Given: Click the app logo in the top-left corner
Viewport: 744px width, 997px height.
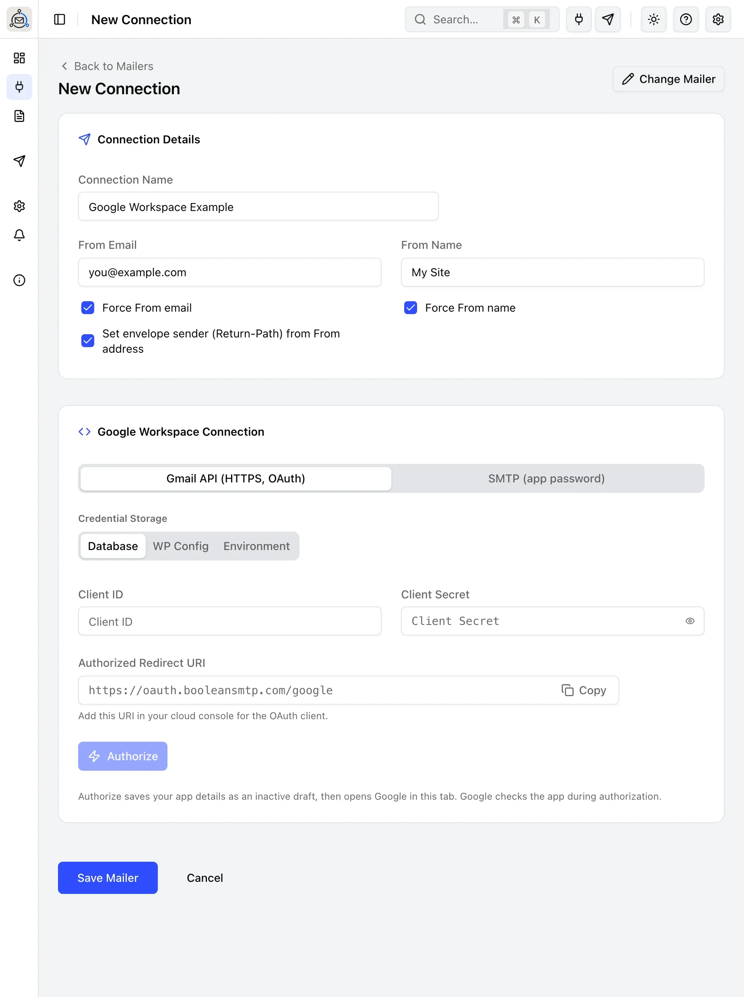Looking at the screenshot, I should (x=19, y=19).
